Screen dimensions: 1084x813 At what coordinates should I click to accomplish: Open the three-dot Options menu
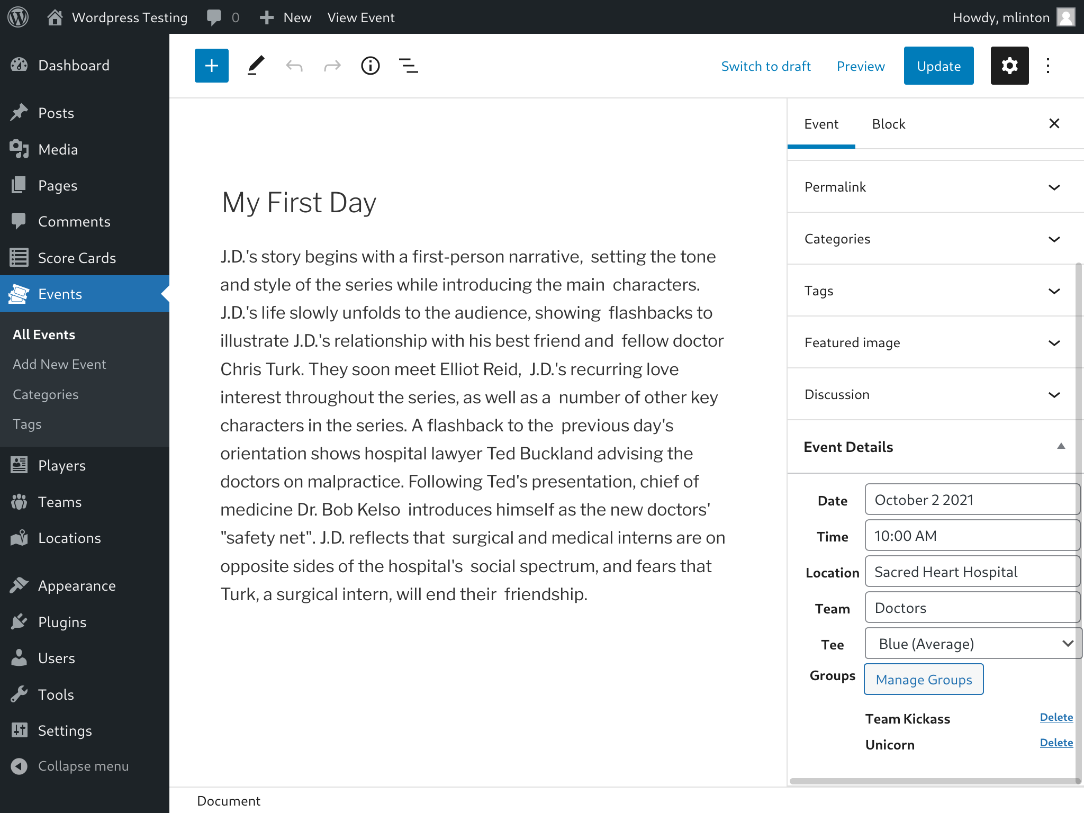point(1048,66)
